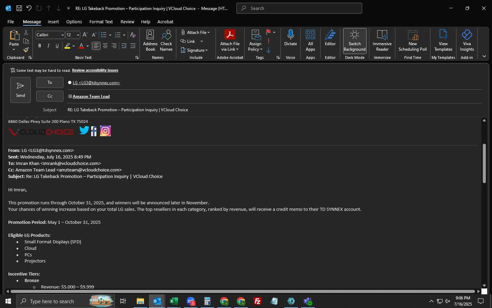Toggle Underline formatting
The height and width of the screenshot is (308, 492).
click(x=57, y=46)
